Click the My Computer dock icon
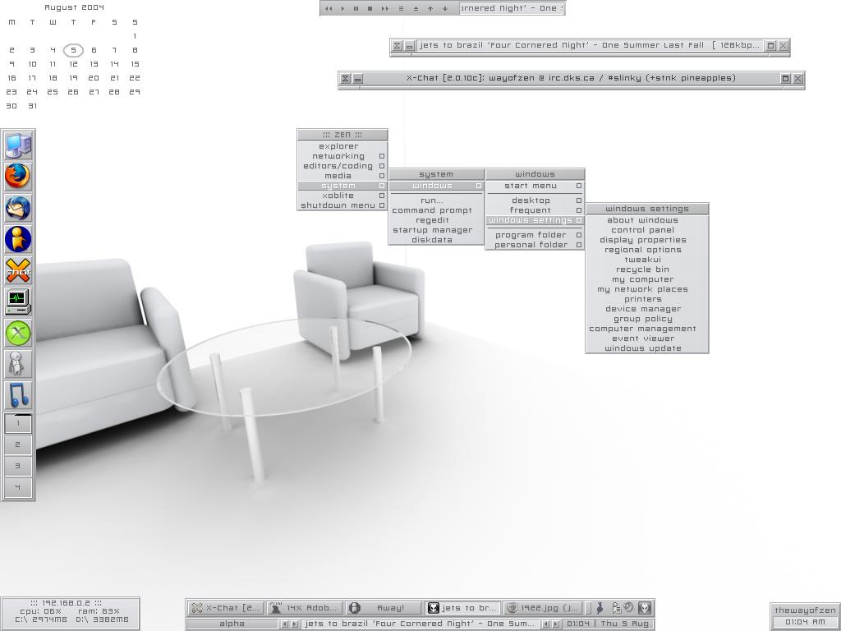 tap(18, 145)
